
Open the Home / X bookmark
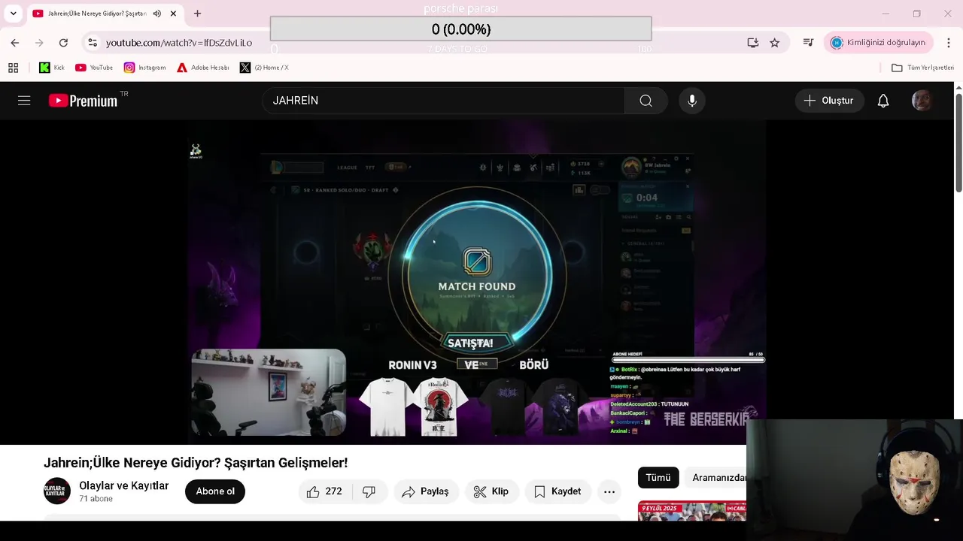pyautogui.click(x=264, y=68)
